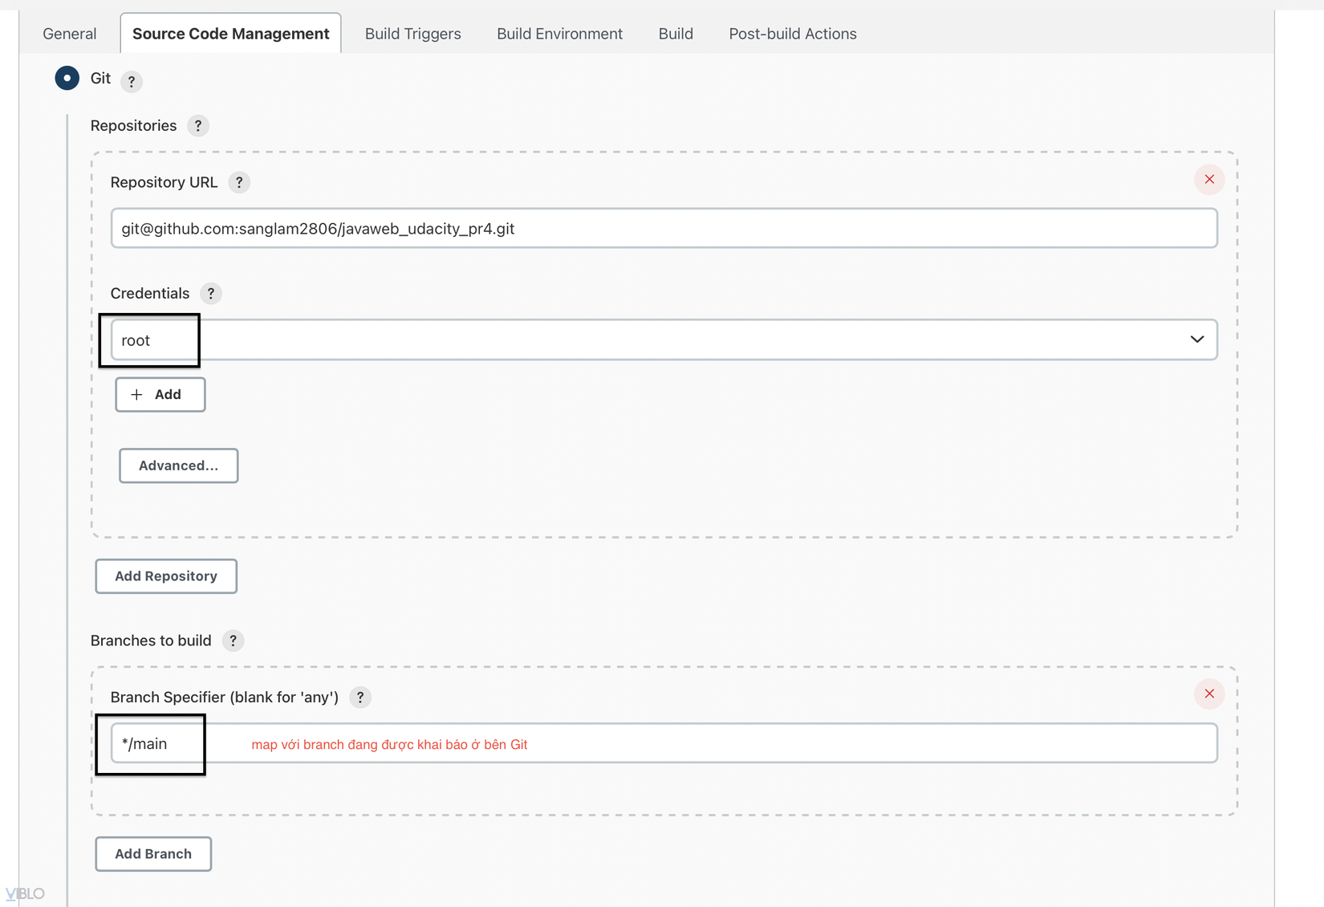Expand the Advanced repository options
The image size is (1324, 907).
(x=178, y=466)
